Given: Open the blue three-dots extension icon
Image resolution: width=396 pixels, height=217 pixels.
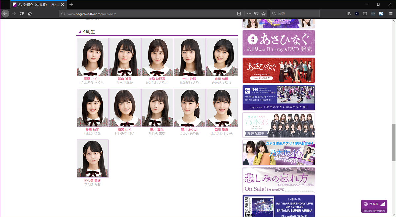Looking at the screenshot, I should pos(373,14).
